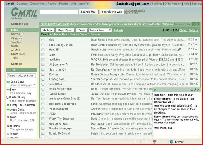Pop out the Easter Bunny chat window
The image size is (203, 145).
click(195, 90)
